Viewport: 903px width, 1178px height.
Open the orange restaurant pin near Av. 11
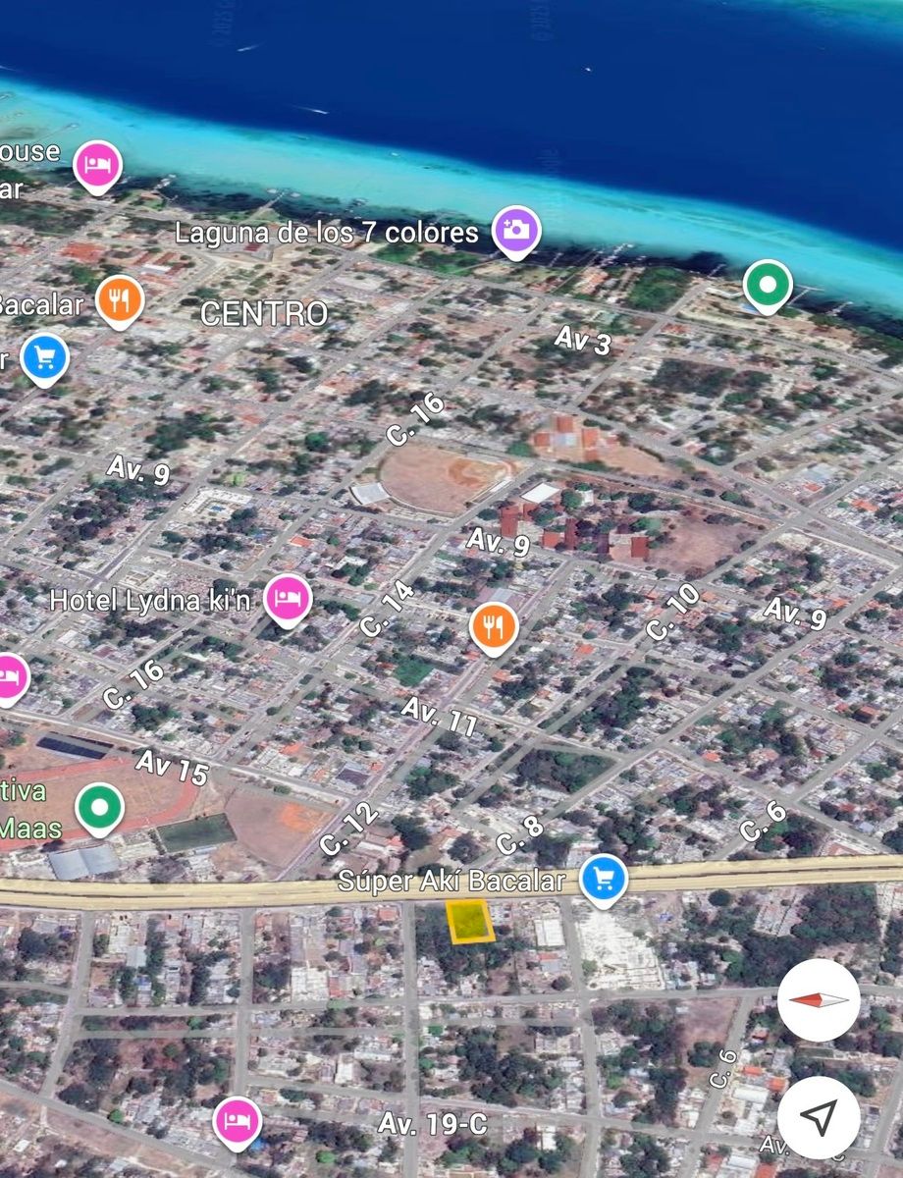[x=494, y=626]
